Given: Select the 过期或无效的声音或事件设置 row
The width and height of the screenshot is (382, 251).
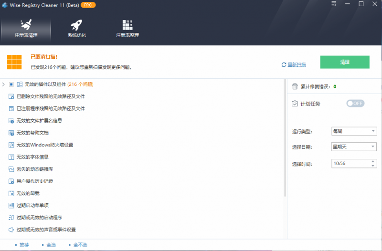Looking at the screenshot, I should tap(46, 230).
